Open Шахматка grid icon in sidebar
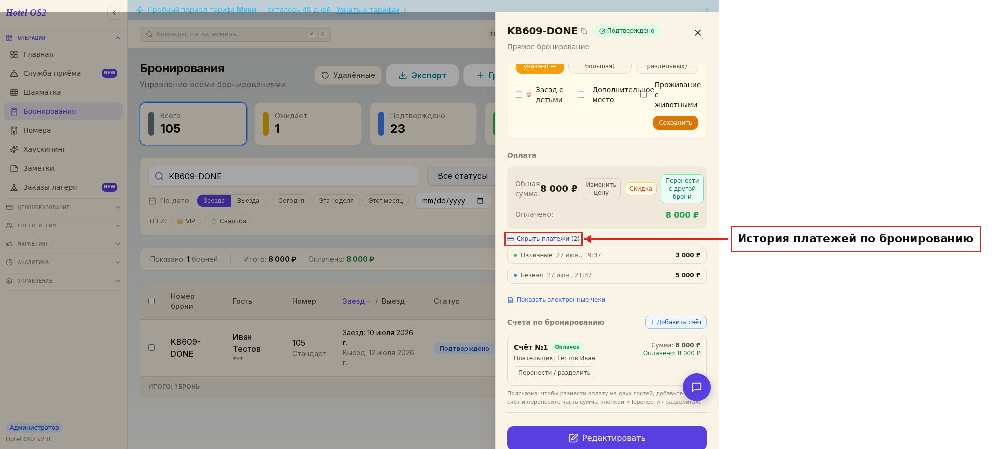Screen dimensions: 992x449 (x=14, y=92)
